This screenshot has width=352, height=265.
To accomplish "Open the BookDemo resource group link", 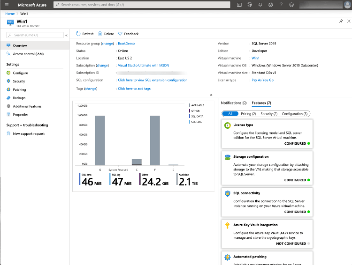I will coord(127,44).
